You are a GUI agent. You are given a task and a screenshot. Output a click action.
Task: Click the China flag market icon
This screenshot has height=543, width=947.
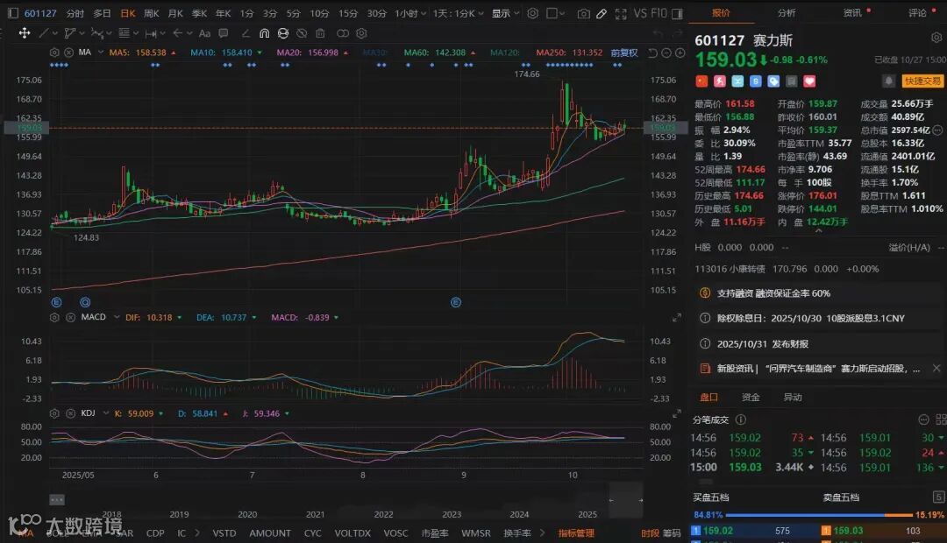[x=701, y=81]
